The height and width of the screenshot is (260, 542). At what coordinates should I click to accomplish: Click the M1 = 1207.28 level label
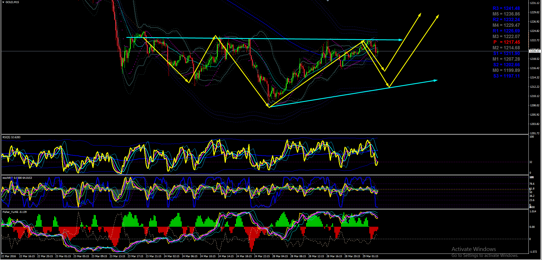pos(506,59)
